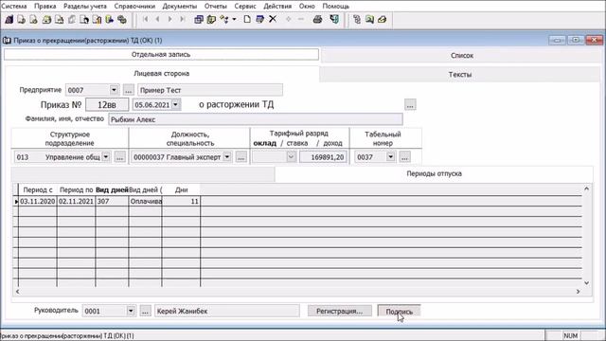Select the Тексты tab

click(x=459, y=74)
